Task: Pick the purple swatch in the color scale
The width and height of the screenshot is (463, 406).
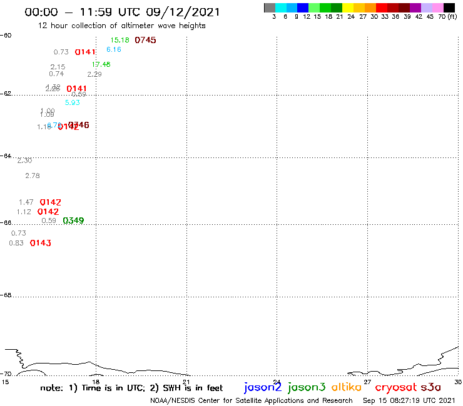Action: [x=415, y=7]
